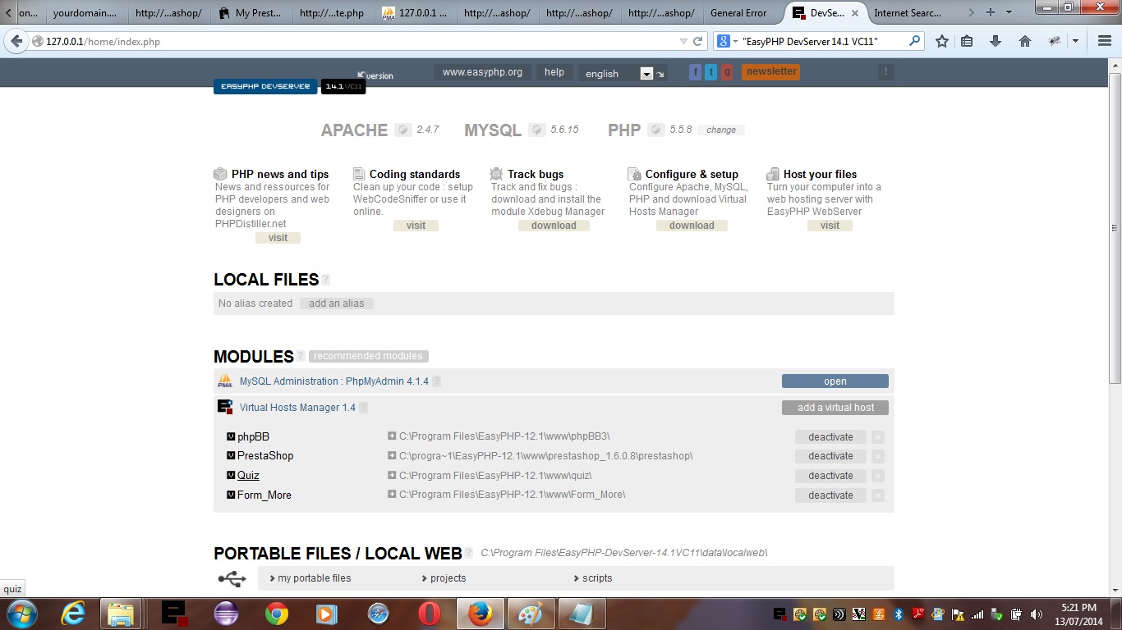The image size is (1122, 630).
Task: Open the phpBB folder path arrow icon
Action: 392,436
